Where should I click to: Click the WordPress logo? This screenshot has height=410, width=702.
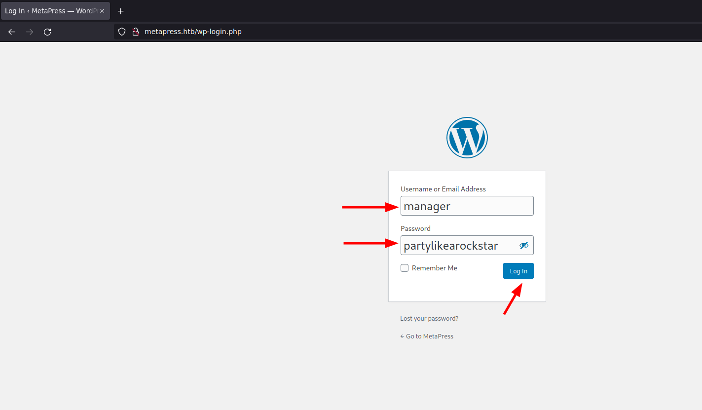[x=467, y=138]
